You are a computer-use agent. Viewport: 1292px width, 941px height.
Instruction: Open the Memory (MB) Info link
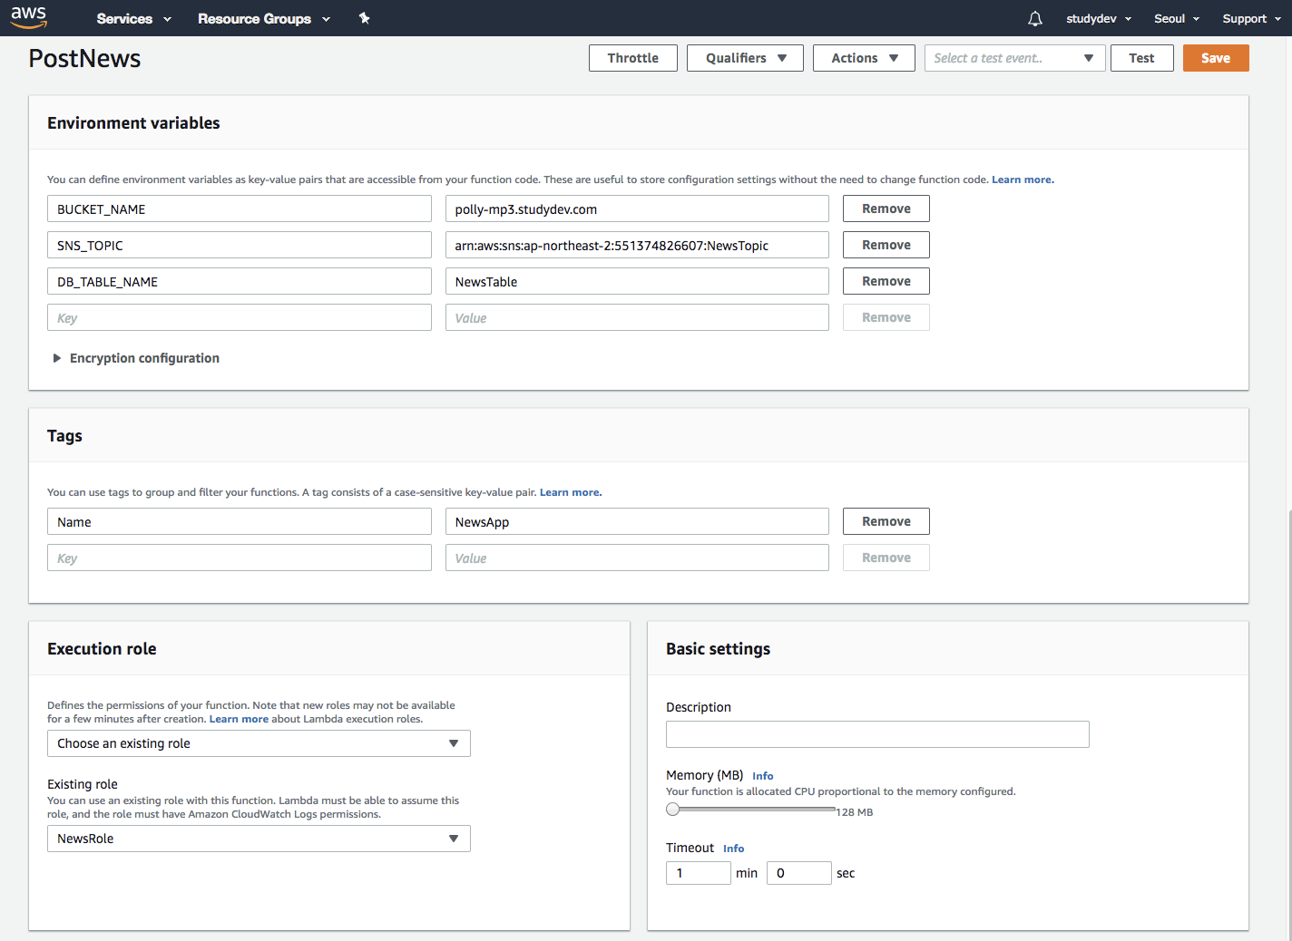point(763,776)
